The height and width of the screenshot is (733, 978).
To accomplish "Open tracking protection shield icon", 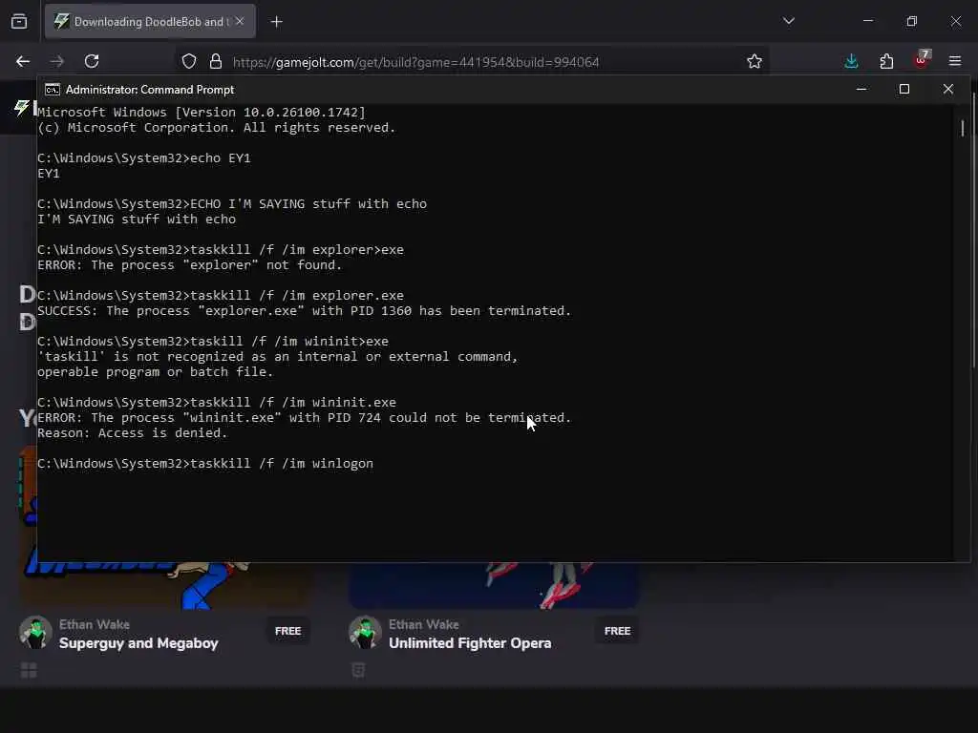I will coord(189,61).
